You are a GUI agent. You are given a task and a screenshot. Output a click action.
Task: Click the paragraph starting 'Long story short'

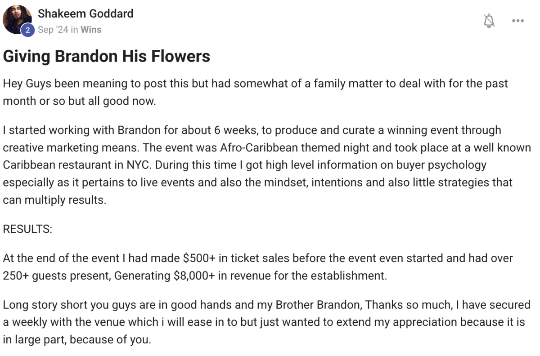[266, 322]
